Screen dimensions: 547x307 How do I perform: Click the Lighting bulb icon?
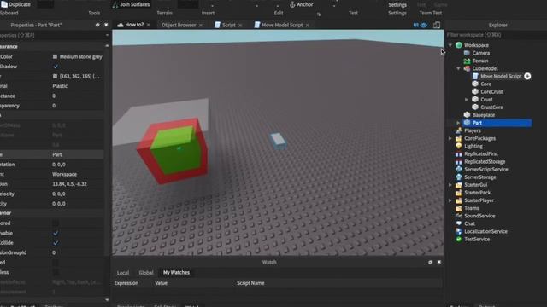pos(459,146)
